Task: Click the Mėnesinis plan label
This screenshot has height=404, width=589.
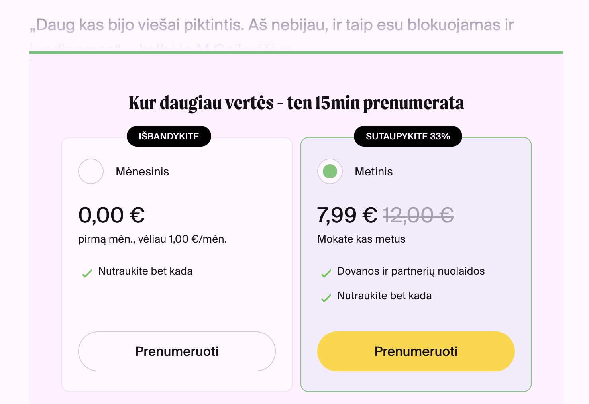Action: click(x=142, y=172)
